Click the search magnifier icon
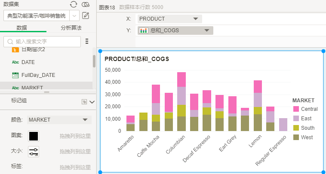The image size is (326, 174). (10, 42)
